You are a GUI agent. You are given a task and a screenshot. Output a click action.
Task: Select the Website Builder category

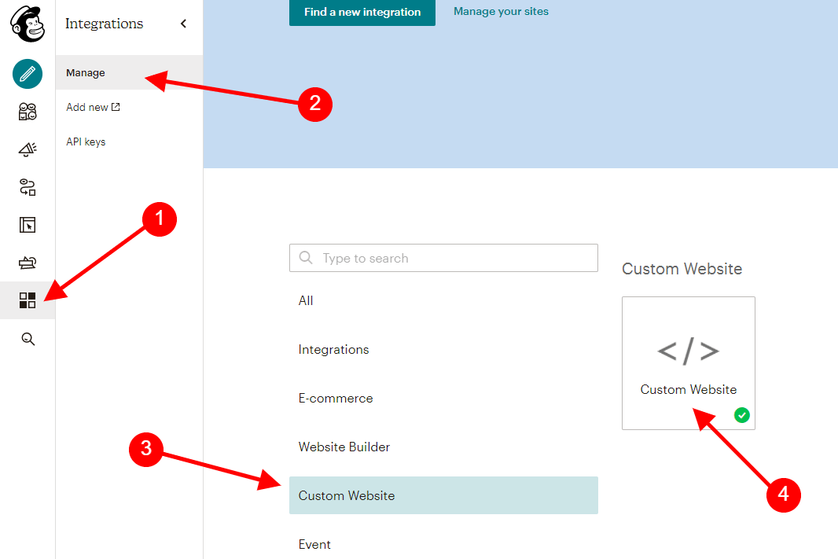(x=443, y=447)
